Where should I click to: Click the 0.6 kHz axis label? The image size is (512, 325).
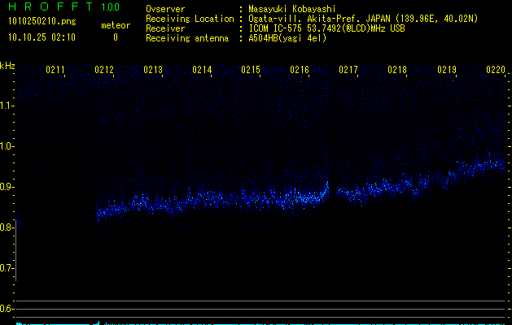coord(6,309)
